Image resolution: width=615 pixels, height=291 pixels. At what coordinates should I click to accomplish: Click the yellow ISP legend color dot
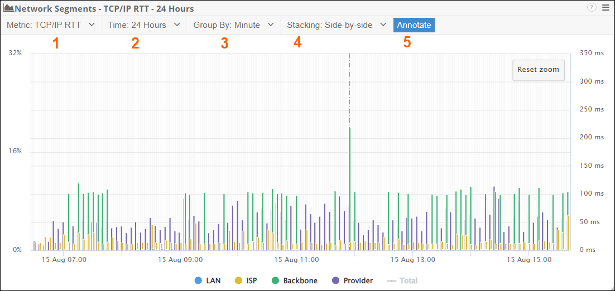238,280
